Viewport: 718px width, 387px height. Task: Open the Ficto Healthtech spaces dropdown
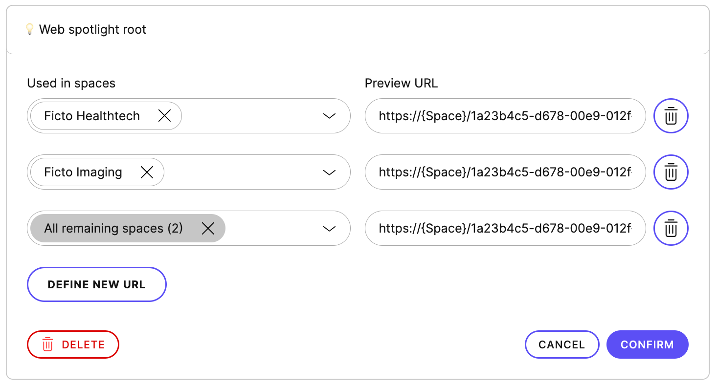[x=329, y=116]
